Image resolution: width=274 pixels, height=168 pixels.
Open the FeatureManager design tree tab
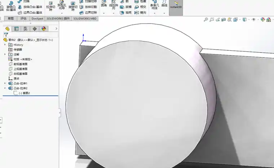[7, 29]
